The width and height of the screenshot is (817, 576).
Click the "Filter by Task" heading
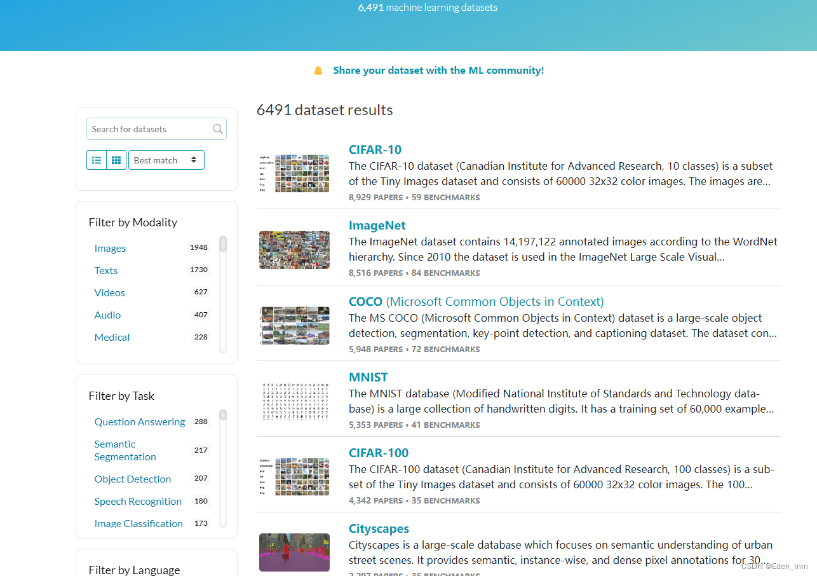[121, 395]
